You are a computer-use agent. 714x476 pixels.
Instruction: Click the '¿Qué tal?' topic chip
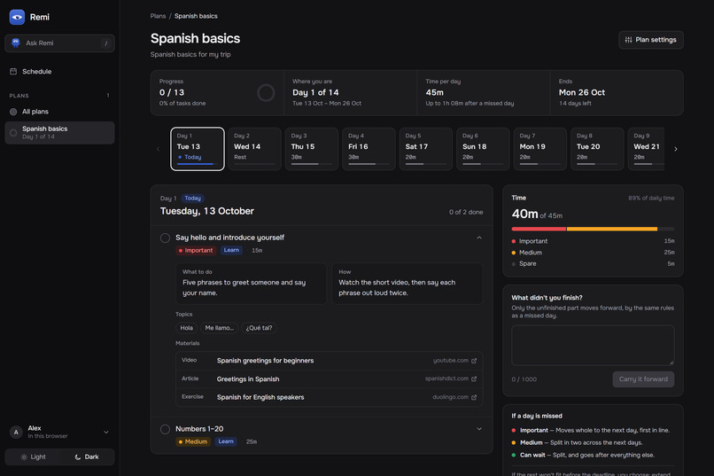point(259,328)
